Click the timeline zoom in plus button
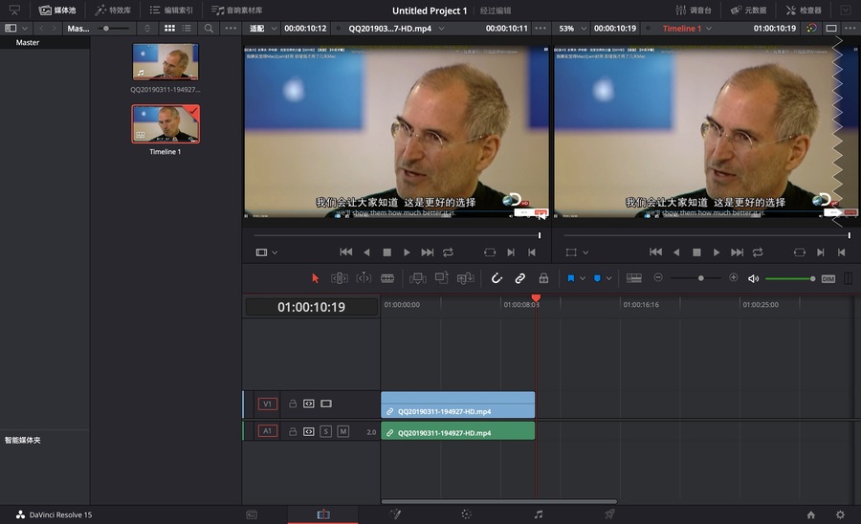Image resolution: width=861 pixels, height=524 pixels. [x=734, y=277]
